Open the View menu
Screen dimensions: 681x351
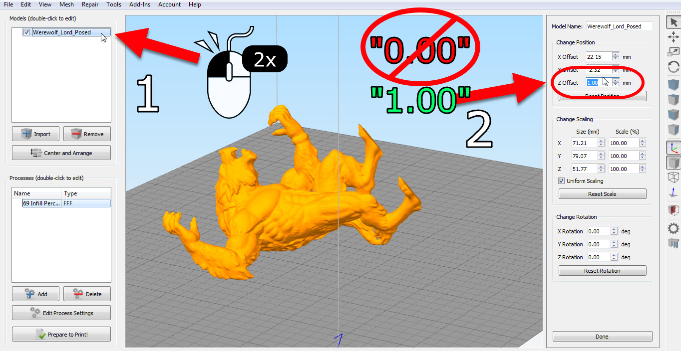[45, 4]
